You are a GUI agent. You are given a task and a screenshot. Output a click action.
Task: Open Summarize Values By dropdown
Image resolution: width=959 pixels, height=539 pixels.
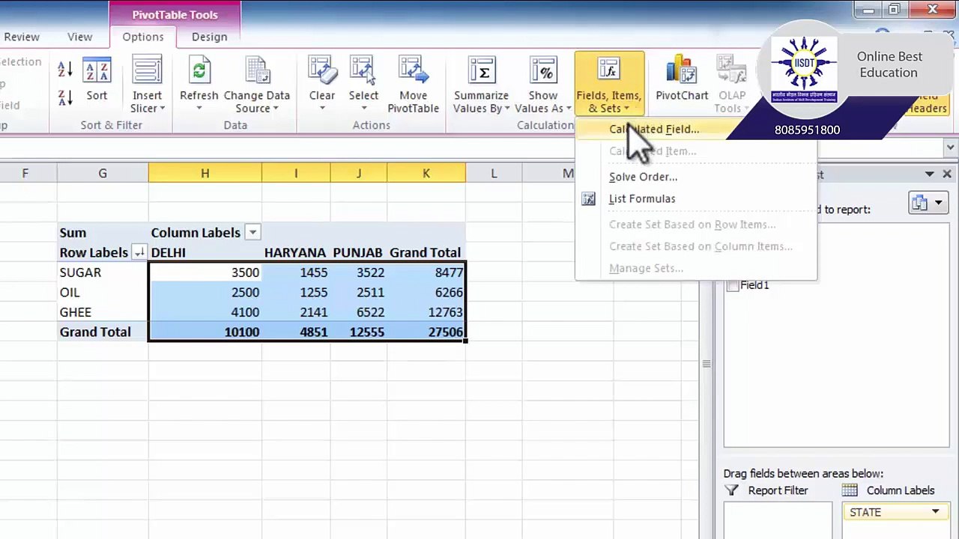click(x=481, y=85)
